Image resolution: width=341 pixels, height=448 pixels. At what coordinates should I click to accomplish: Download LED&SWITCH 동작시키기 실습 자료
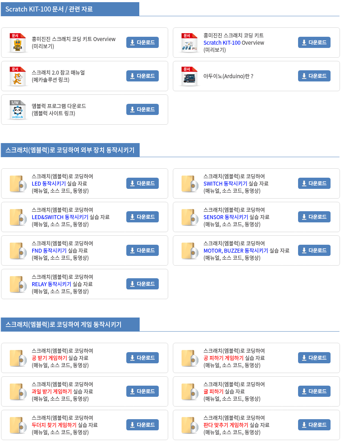[143, 217]
